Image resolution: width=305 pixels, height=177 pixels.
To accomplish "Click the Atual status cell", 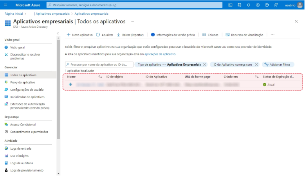I will [x=269, y=85].
